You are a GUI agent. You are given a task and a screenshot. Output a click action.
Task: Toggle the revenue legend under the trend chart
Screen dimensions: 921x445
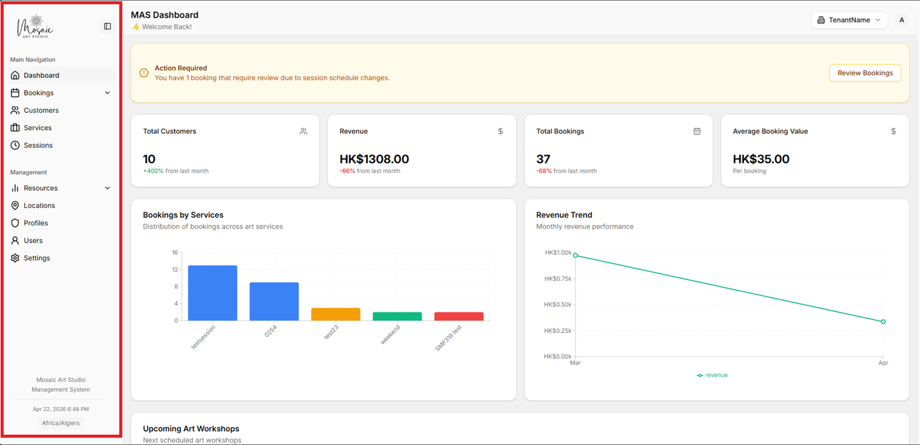click(712, 375)
